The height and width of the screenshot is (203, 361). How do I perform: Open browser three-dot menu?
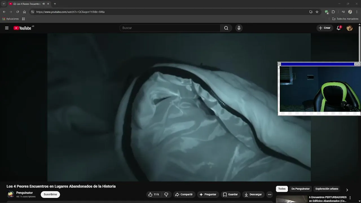click(x=357, y=12)
